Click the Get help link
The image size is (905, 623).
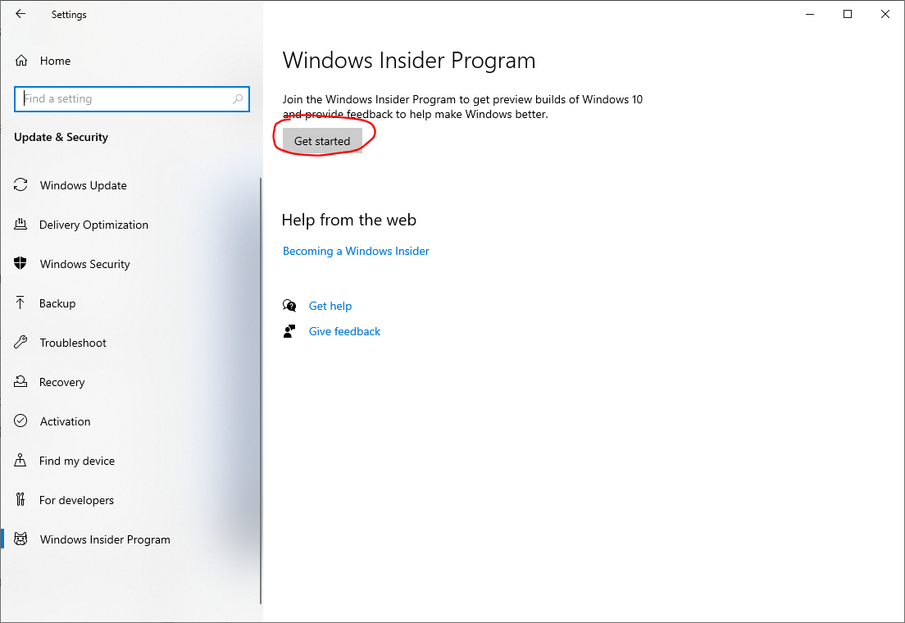point(330,306)
